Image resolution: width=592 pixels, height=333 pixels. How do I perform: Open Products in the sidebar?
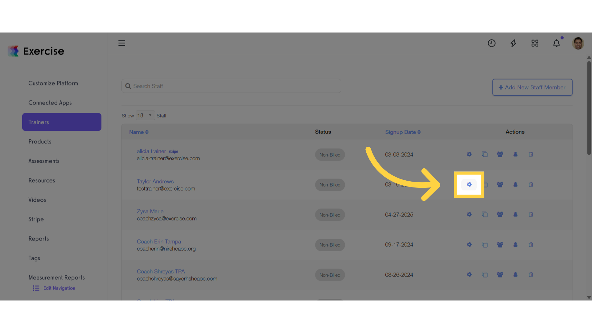click(x=40, y=142)
